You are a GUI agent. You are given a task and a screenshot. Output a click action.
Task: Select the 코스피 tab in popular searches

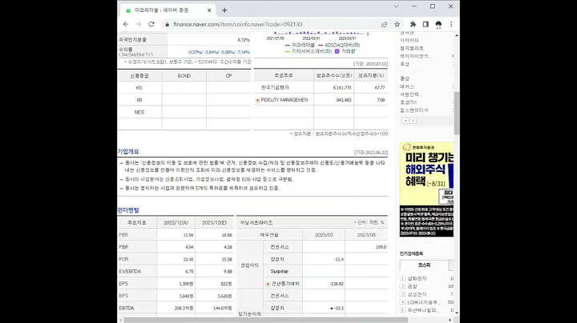click(424, 265)
